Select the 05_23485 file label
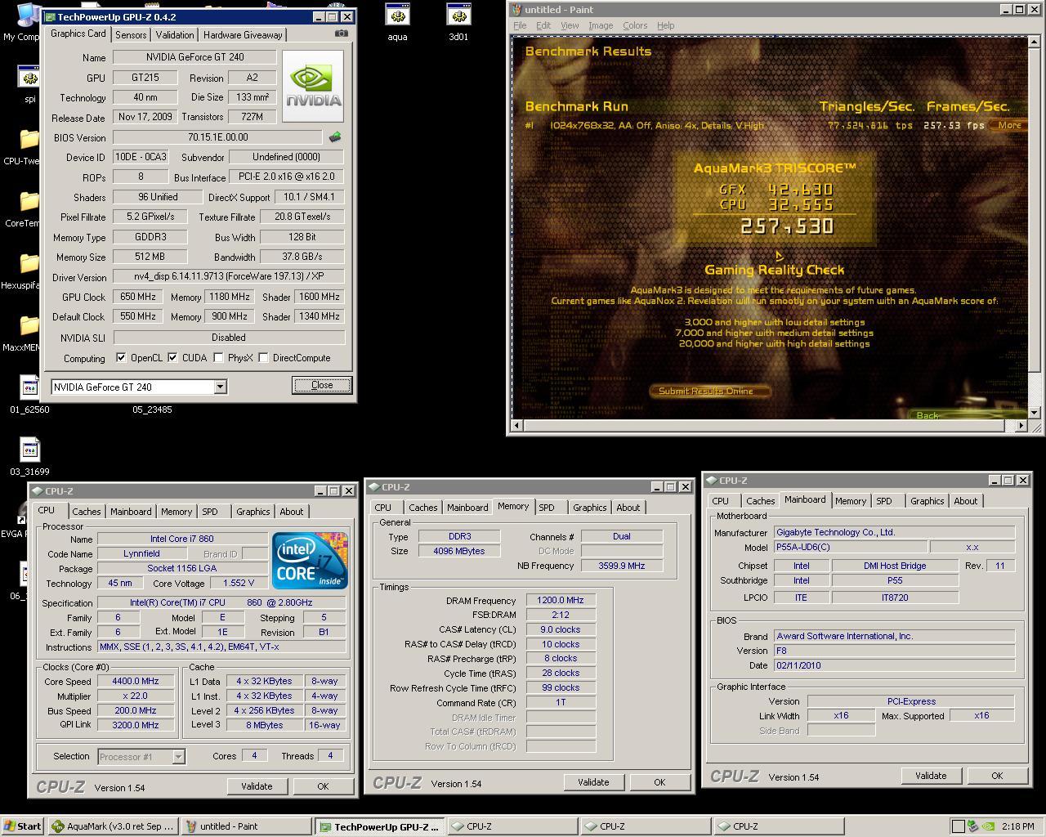 [152, 410]
